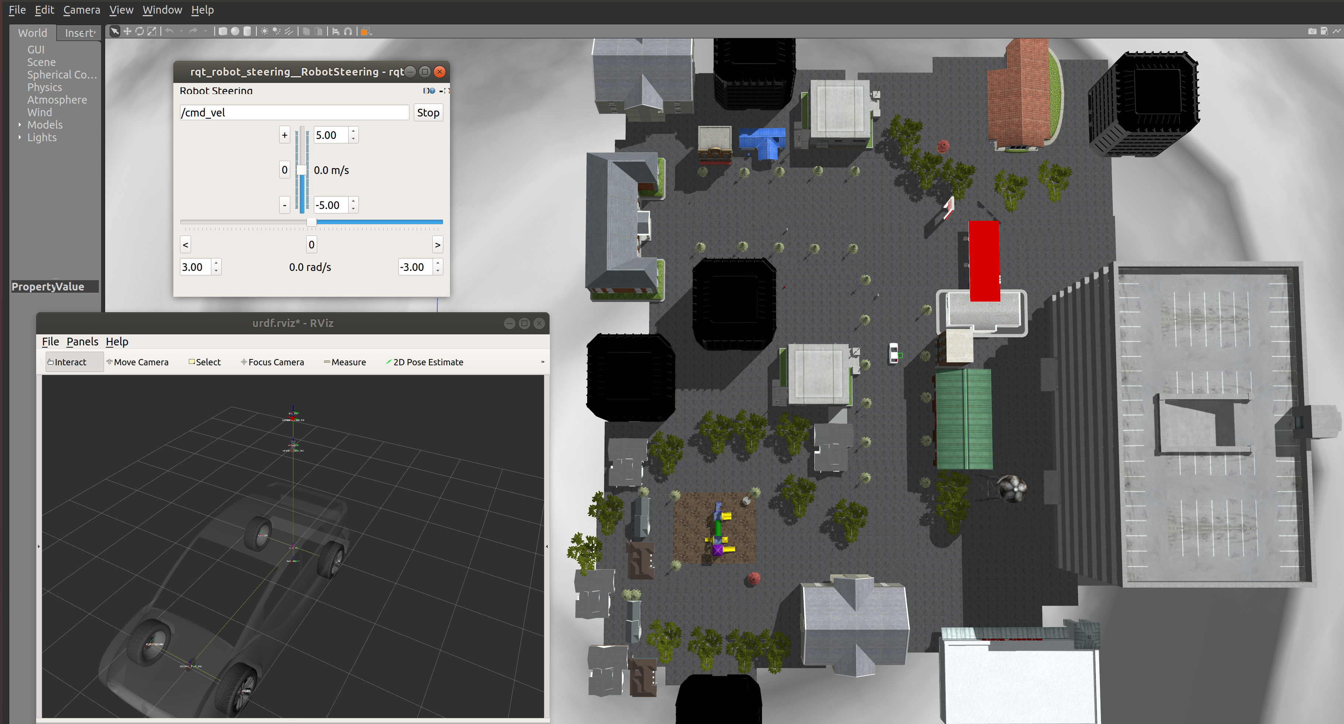Toggle the snap magnet tool
This screenshot has width=1344, height=724.
click(x=348, y=31)
